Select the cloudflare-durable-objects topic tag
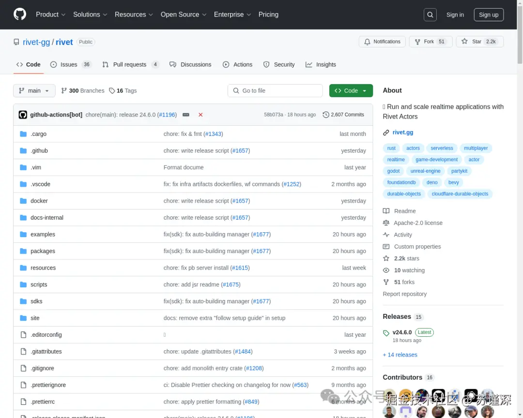The width and height of the screenshot is (523, 418). pyautogui.click(x=460, y=194)
